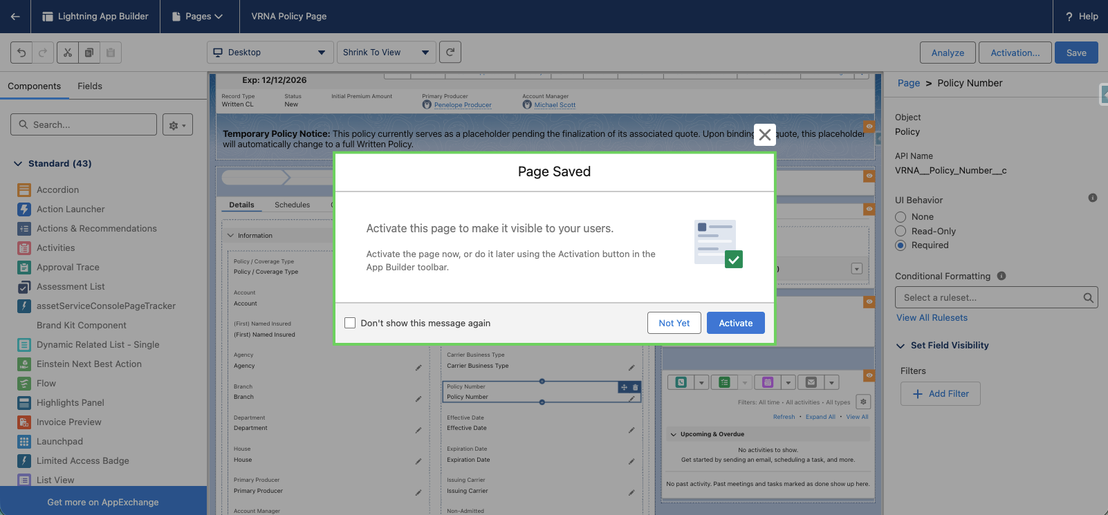The width and height of the screenshot is (1108, 515).
Task: Select the assetServiceConsolePageTracker icon
Action: (x=24, y=306)
